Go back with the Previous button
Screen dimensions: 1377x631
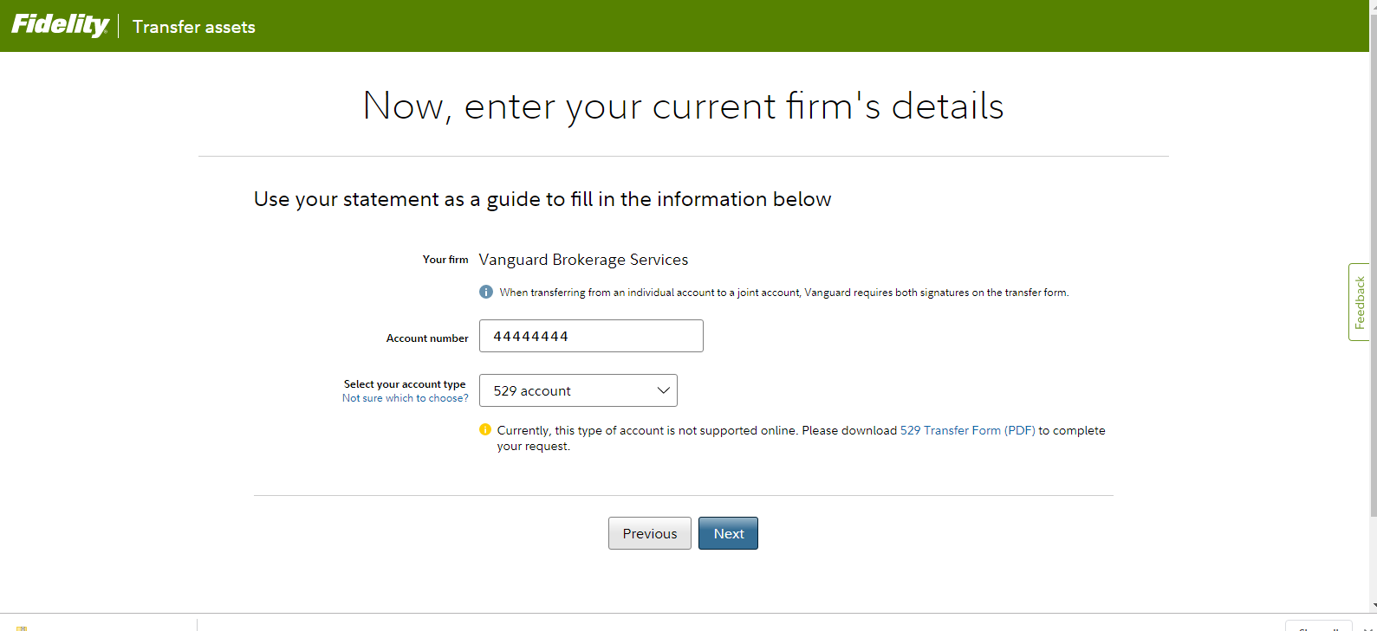[x=649, y=533]
